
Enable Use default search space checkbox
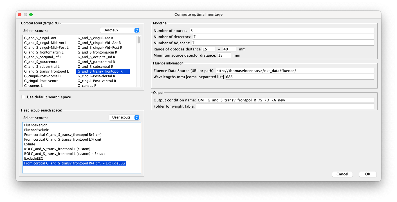pyautogui.click(x=23, y=97)
